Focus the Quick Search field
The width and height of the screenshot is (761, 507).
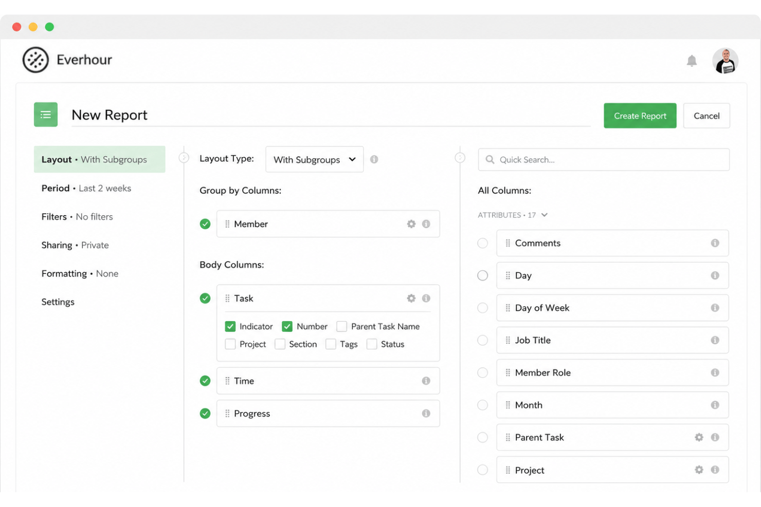point(604,160)
